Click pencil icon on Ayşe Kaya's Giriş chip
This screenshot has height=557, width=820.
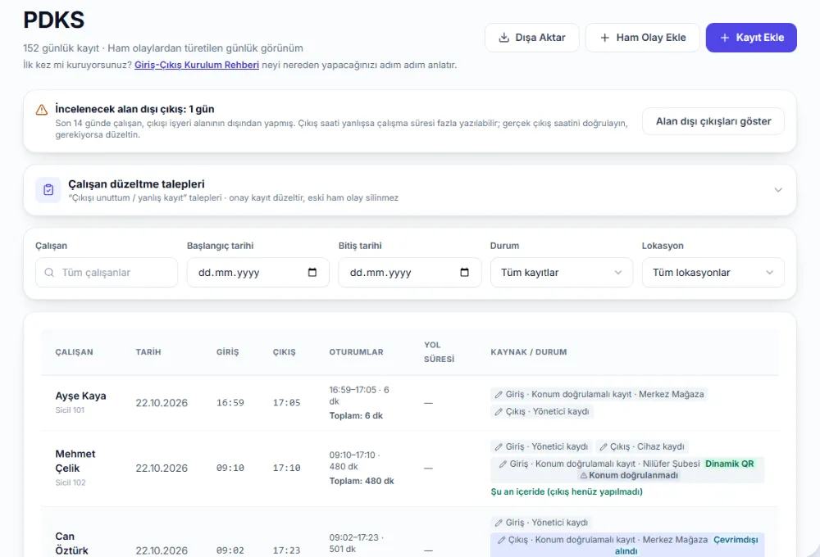click(499, 395)
